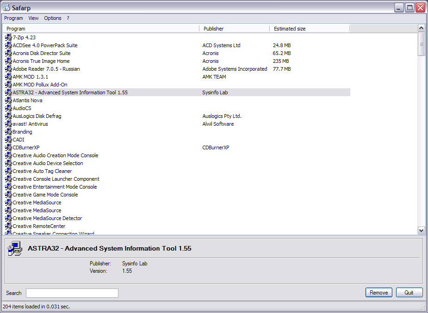
Task: Open the Program menu
Action: (x=13, y=18)
